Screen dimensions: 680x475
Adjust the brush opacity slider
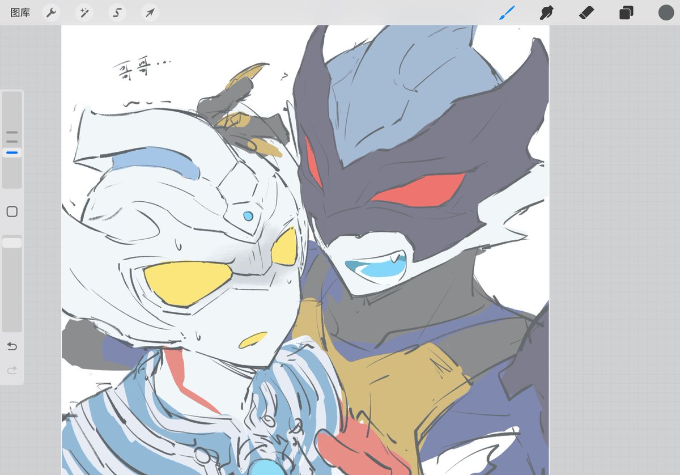[x=12, y=283]
